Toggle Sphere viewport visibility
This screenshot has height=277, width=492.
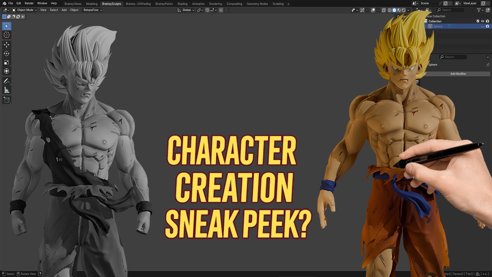pyautogui.click(x=483, y=27)
